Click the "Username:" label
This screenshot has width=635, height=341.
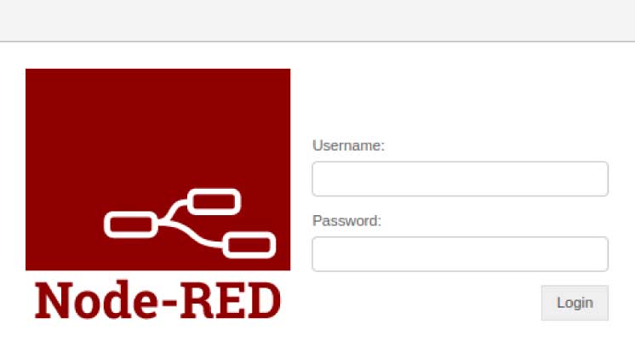click(x=348, y=145)
